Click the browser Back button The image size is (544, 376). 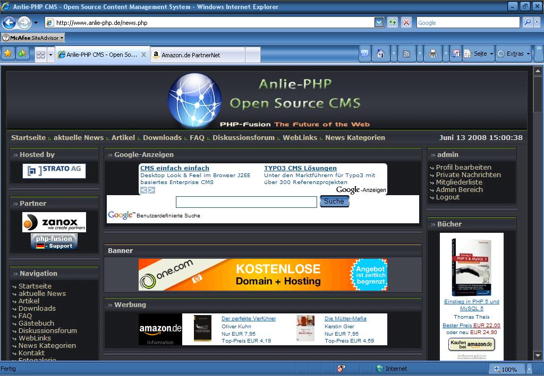pos(9,22)
